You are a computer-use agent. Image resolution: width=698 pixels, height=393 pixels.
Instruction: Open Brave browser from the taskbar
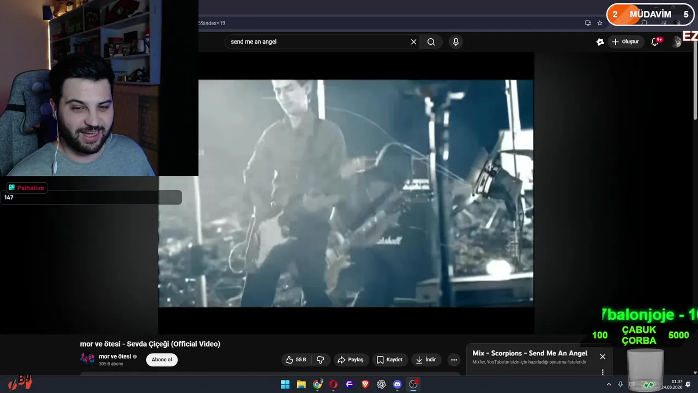(x=365, y=384)
